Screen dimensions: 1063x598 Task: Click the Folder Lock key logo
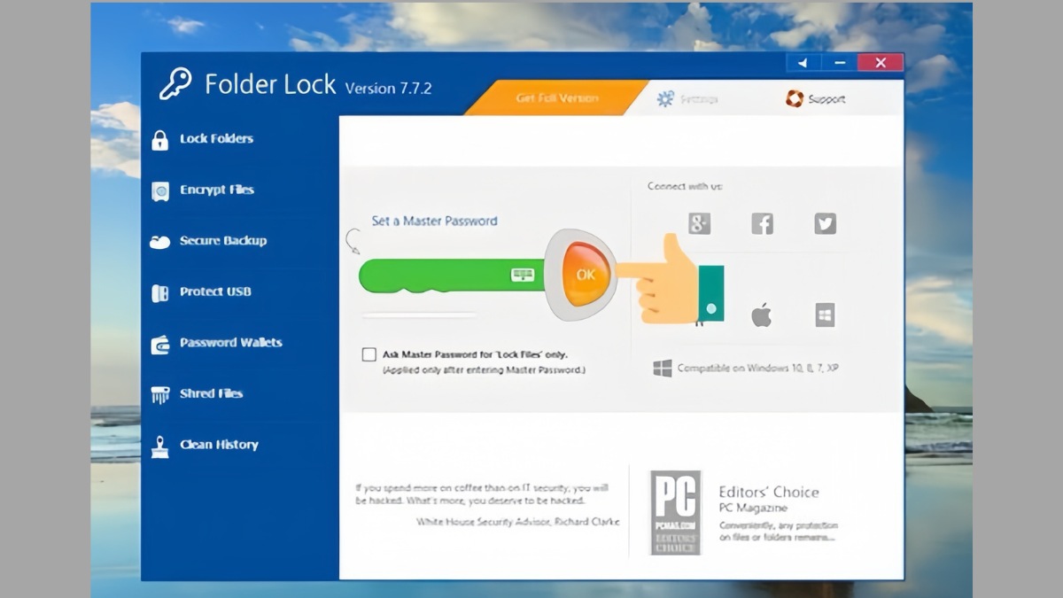coord(175,84)
